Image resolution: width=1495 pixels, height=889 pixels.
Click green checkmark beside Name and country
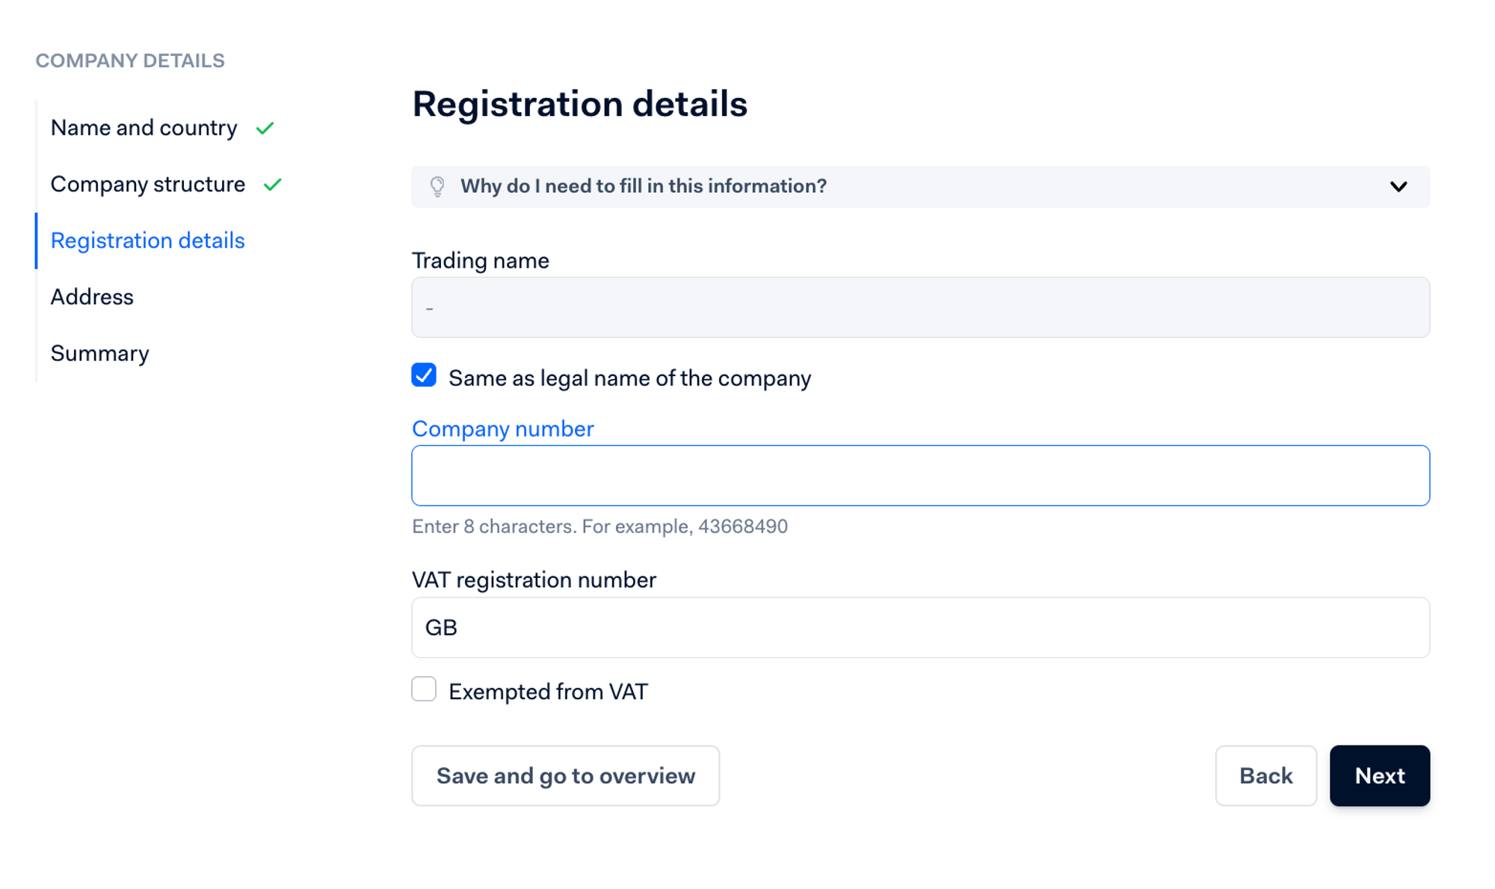point(265,129)
